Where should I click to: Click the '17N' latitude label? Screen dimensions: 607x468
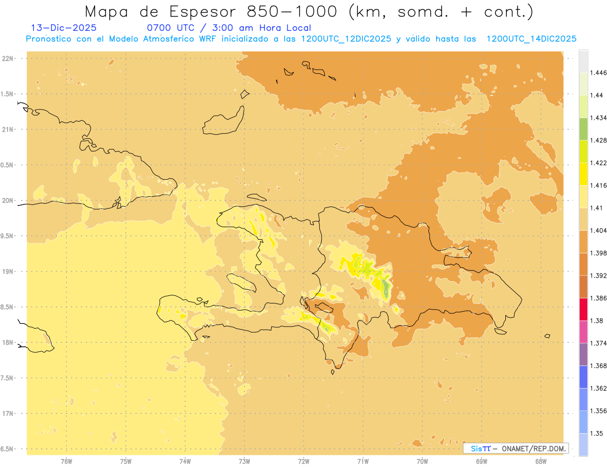[8, 413]
